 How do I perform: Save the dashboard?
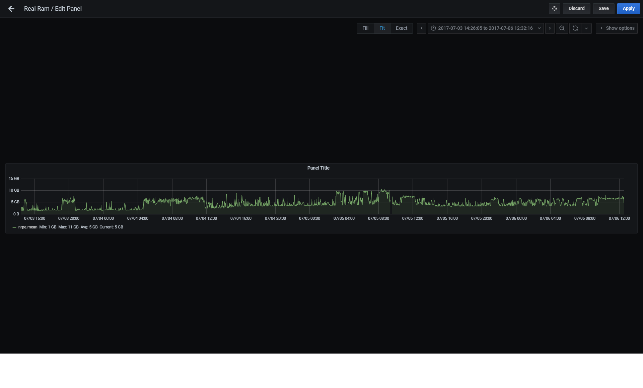(603, 8)
